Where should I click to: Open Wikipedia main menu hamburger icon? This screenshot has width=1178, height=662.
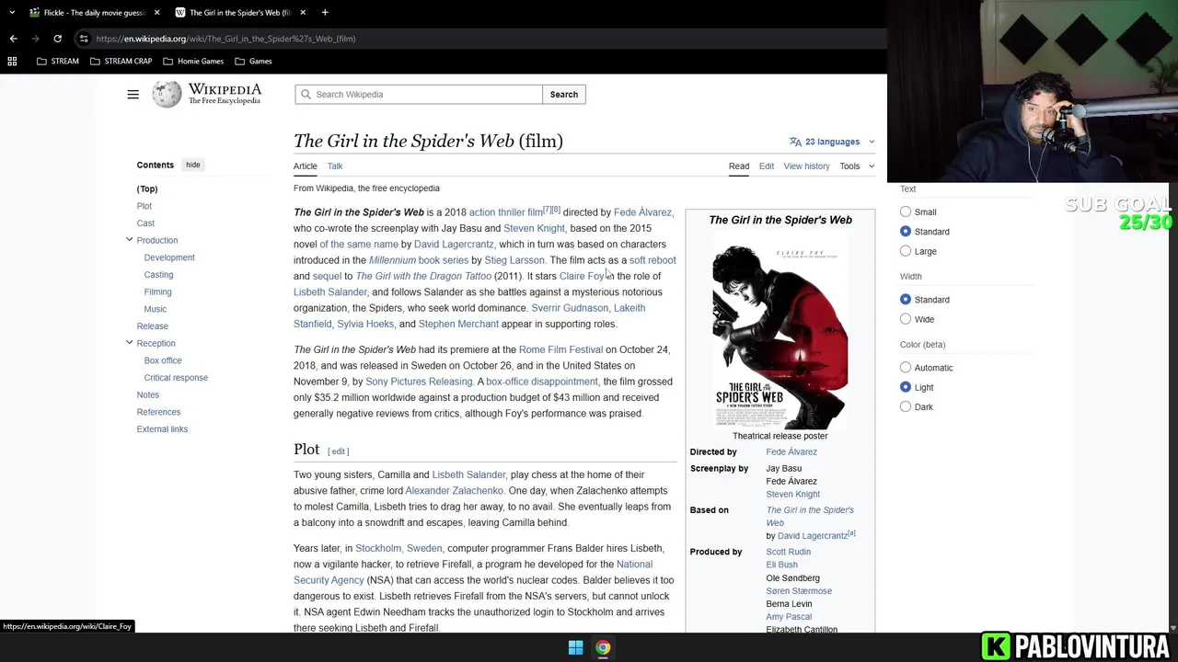point(133,94)
